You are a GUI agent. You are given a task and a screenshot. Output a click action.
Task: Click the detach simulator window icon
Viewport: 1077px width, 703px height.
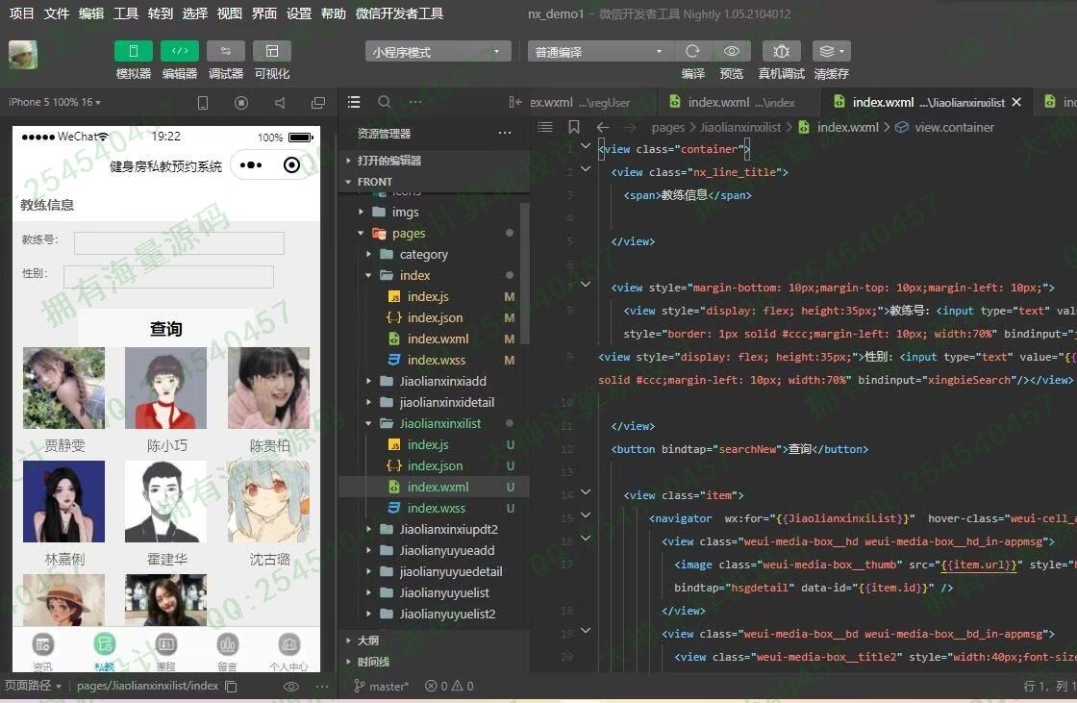[x=318, y=102]
